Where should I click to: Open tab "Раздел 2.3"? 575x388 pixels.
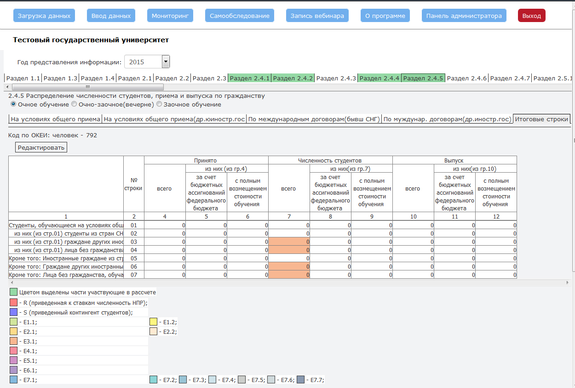coord(209,78)
